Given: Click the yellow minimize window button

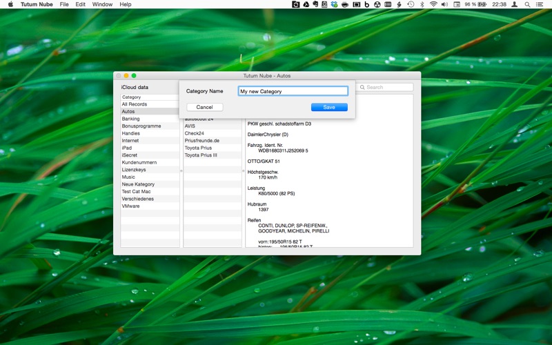Looking at the screenshot, I should point(126,76).
